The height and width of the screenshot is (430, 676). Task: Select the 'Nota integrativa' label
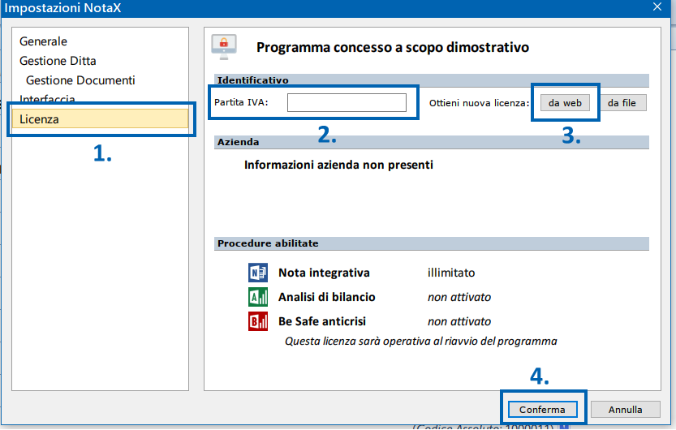coord(324,273)
